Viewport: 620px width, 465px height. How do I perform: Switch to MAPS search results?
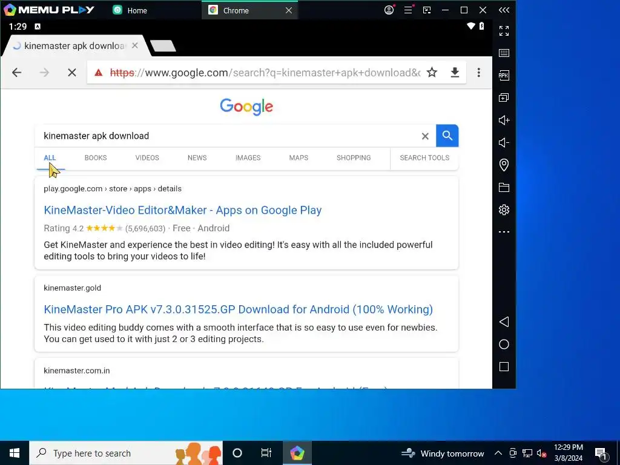coord(298,158)
